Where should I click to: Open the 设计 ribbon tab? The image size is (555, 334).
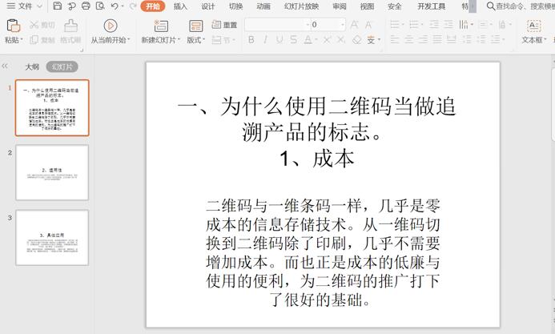click(x=208, y=6)
